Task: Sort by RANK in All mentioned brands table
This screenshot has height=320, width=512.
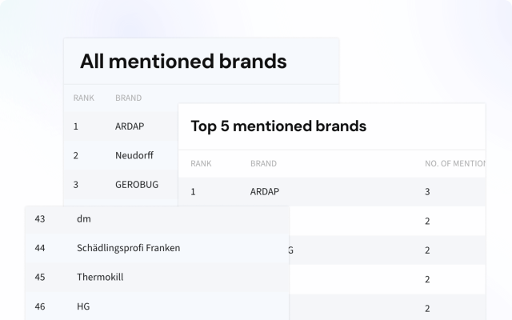Action: click(83, 98)
